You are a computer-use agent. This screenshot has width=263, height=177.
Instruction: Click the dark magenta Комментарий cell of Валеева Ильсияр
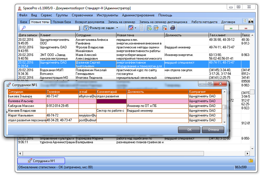[x=111, y=101]
